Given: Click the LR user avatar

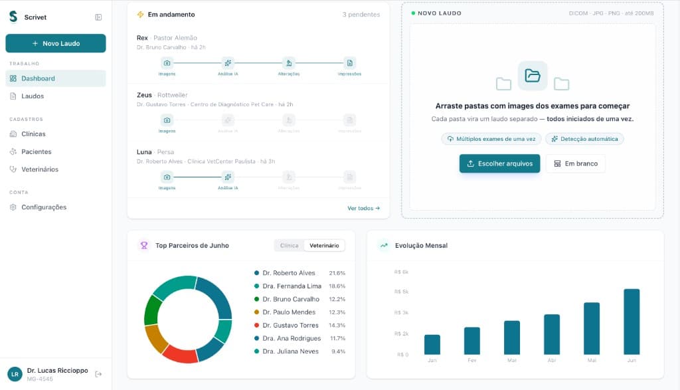Looking at the screenshot, I should pos(15,374).
